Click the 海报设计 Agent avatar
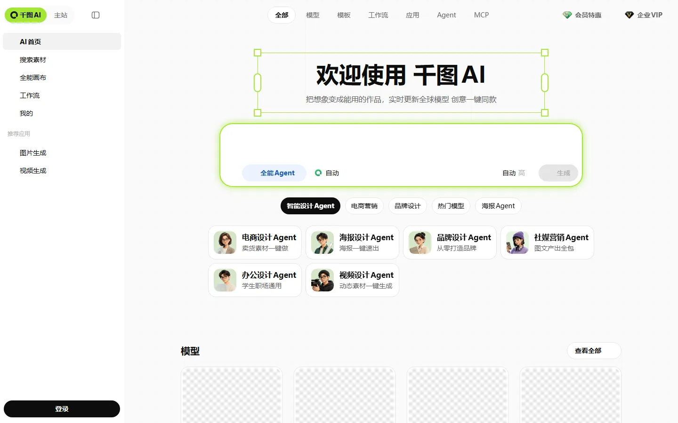Viewport: 678px width, 423px height. (323, 243)
